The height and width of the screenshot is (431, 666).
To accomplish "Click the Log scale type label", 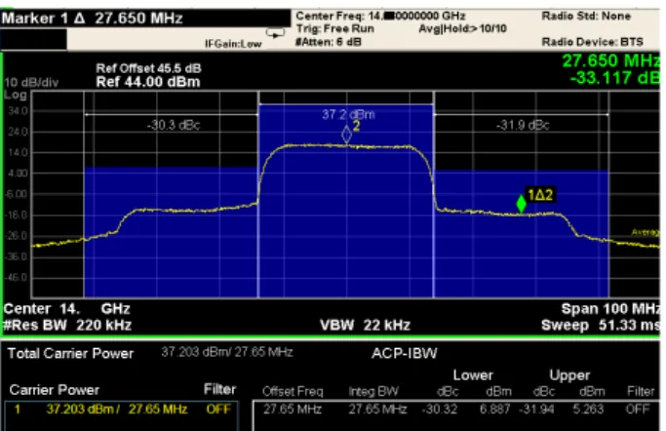I will coord(16,95).
